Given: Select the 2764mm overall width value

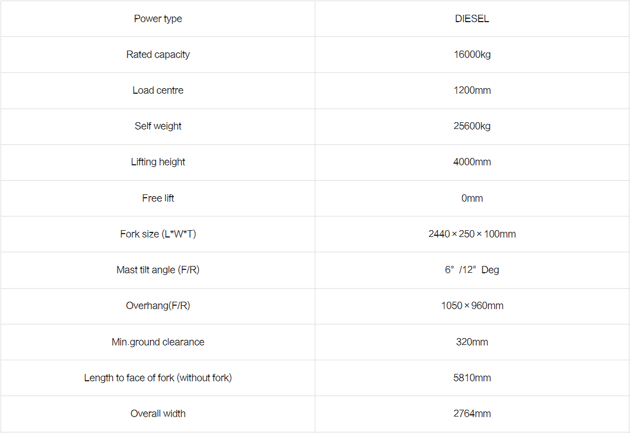Looking at the screenshot, I should [x=472, y=414].
